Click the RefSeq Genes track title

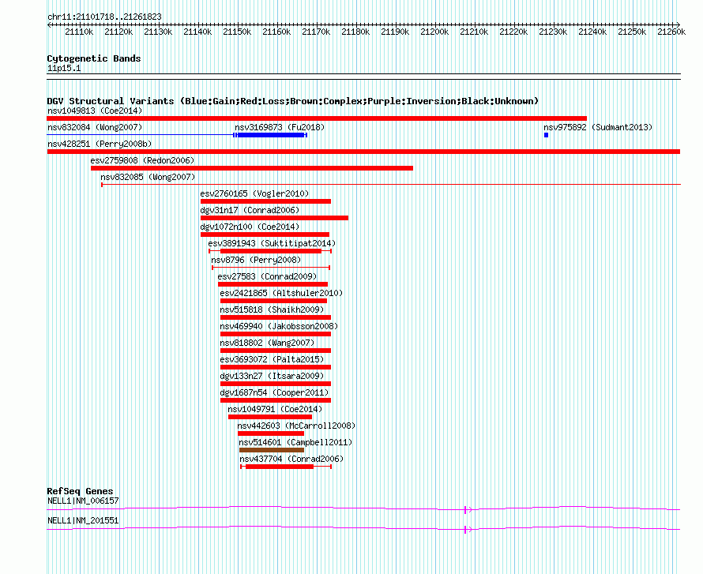tap(80, 490)
